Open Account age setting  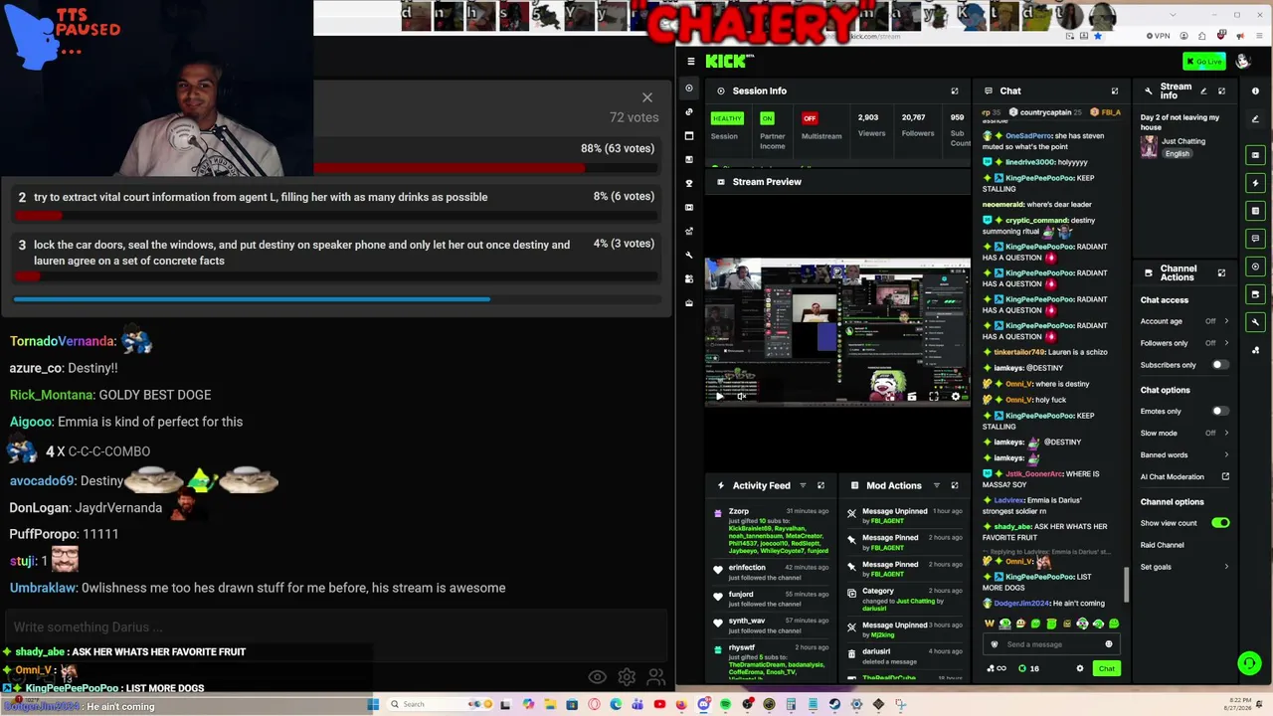coord(1184,321)
